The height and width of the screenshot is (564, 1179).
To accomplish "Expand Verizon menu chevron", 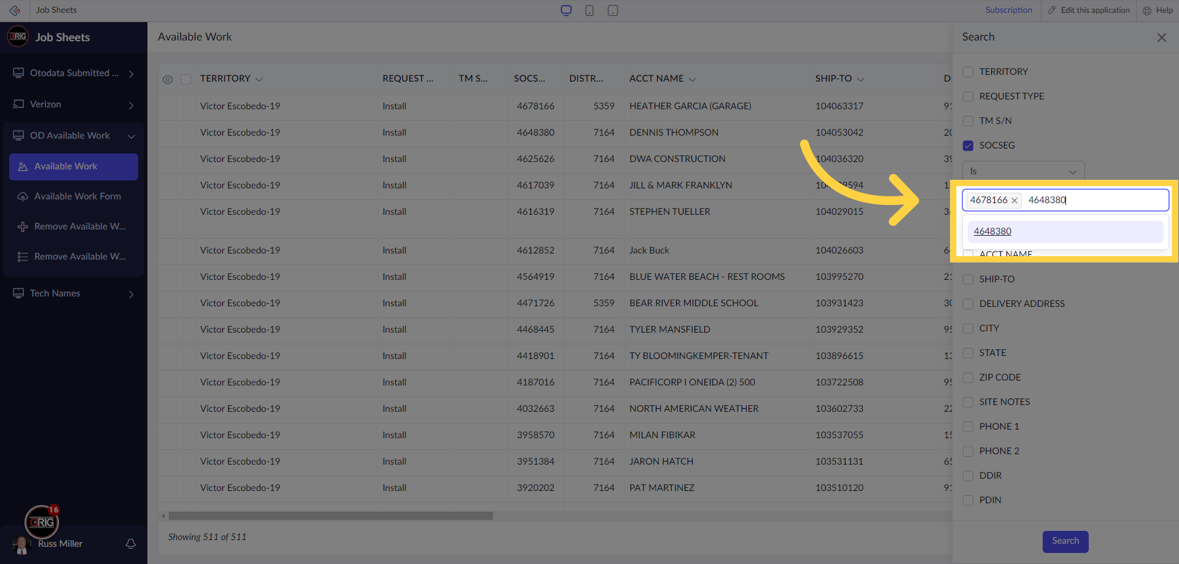I will click(x=131, y=106).
